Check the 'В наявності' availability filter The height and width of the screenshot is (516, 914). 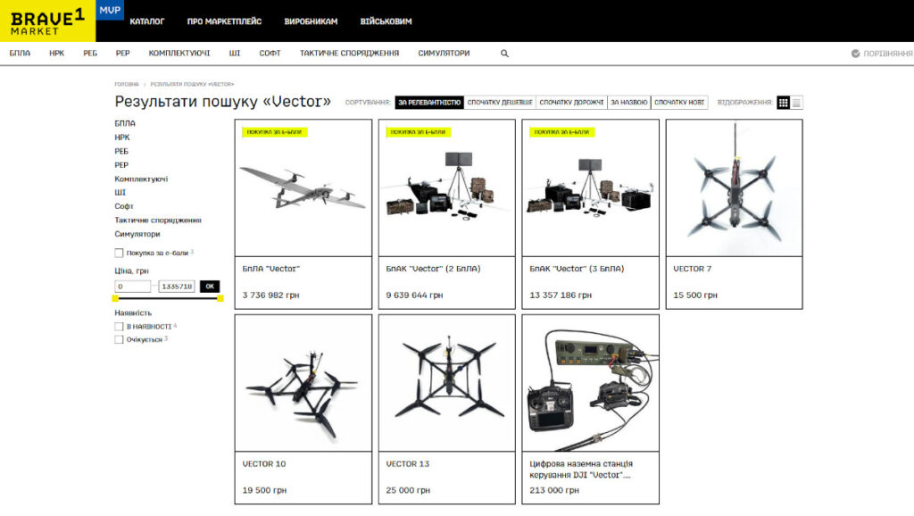pyautogui.click(x=119, y=327)
